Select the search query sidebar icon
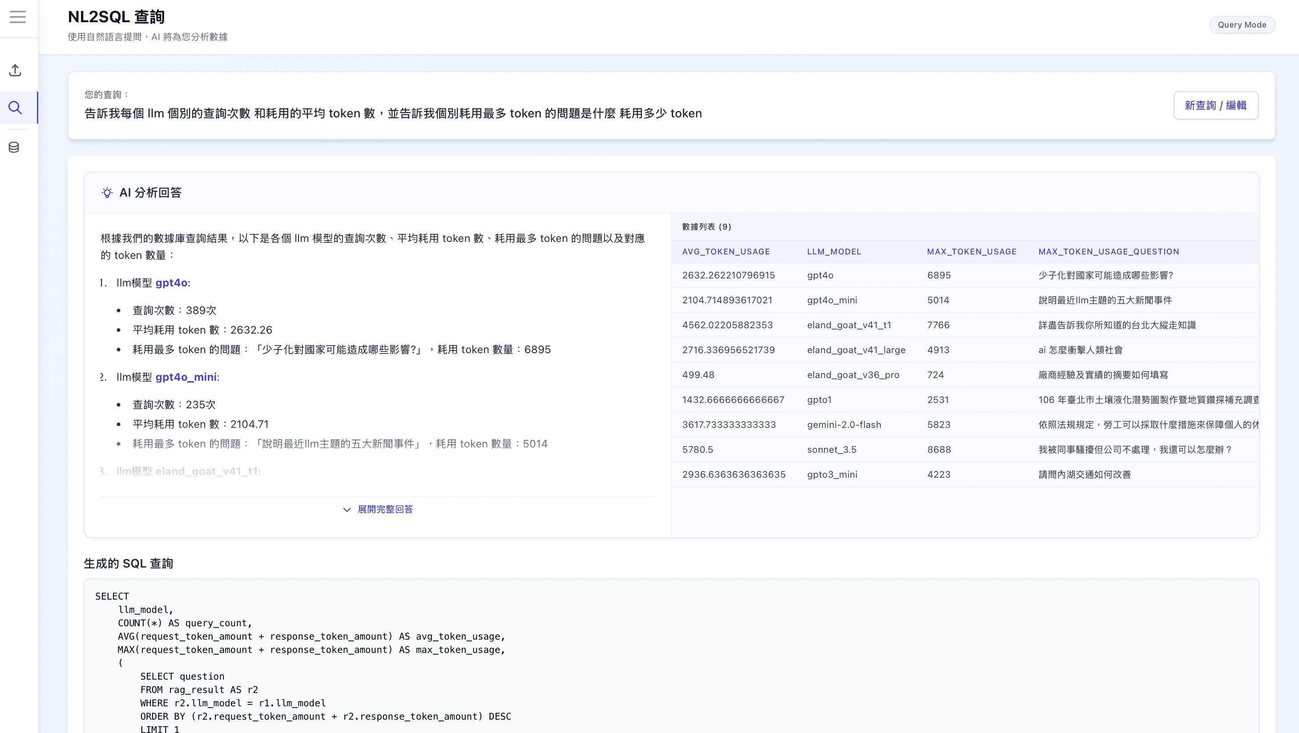This screenshot has height=733, width=1299. (x=15, y=107)
